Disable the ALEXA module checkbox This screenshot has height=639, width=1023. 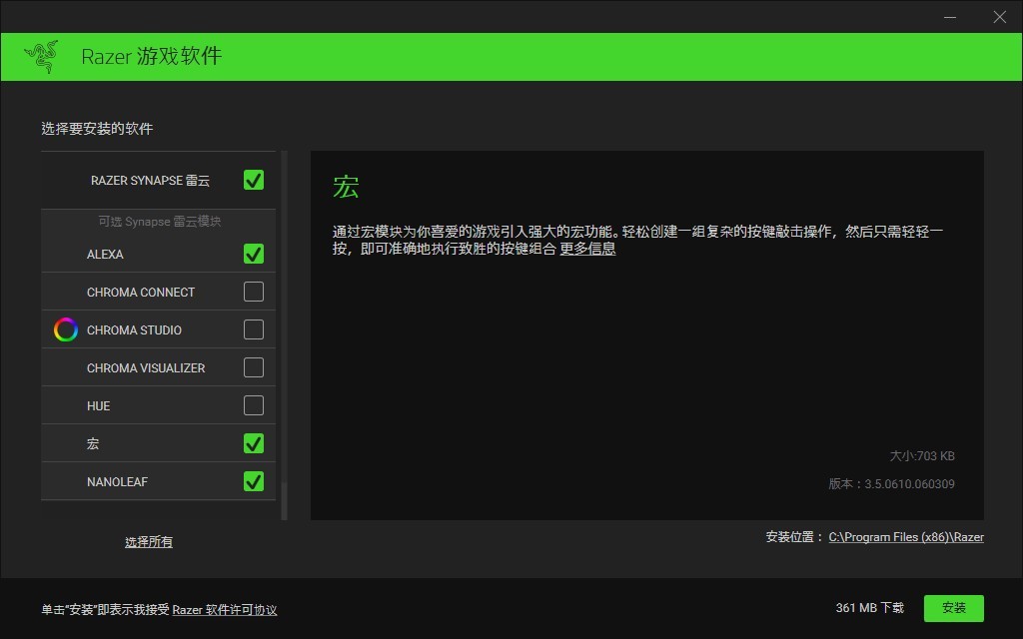(x=254, y=254)
